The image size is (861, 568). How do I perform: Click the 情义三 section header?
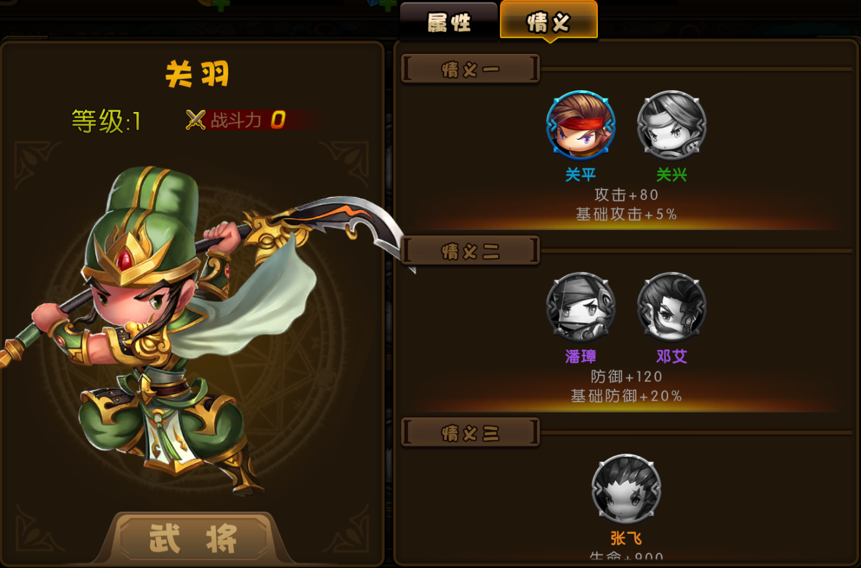(470, 433)
